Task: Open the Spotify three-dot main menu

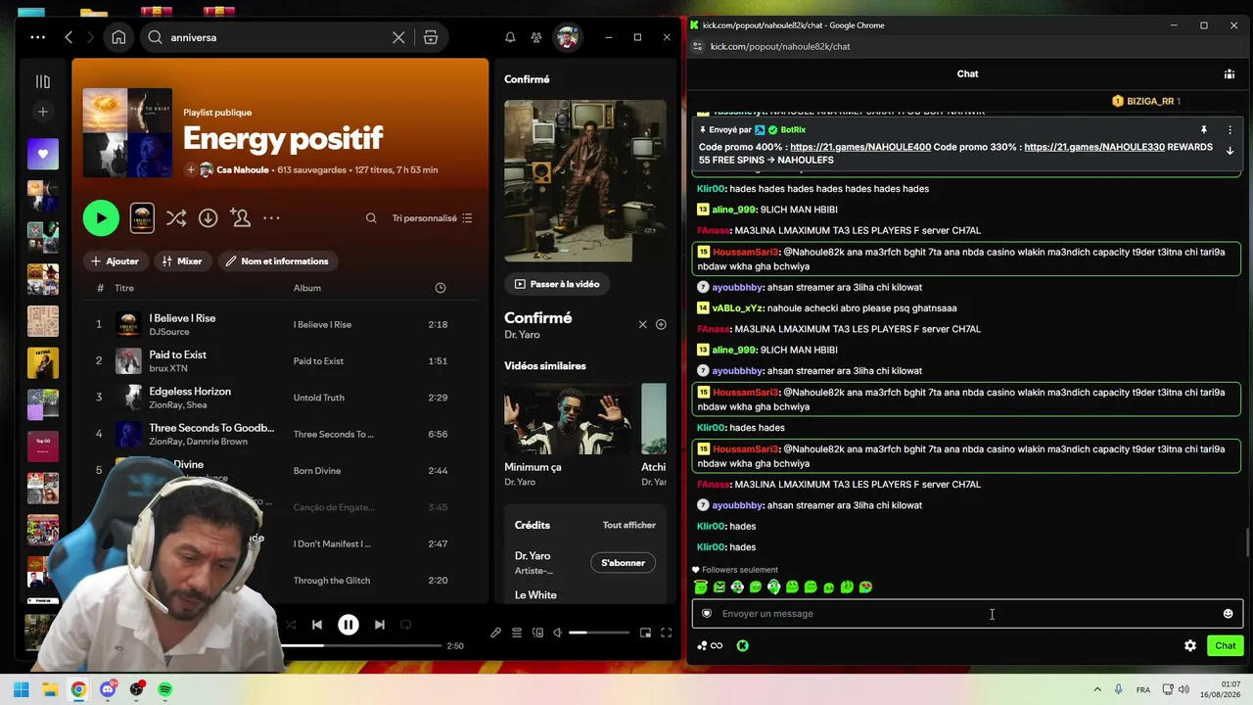Action: [37, 37]
